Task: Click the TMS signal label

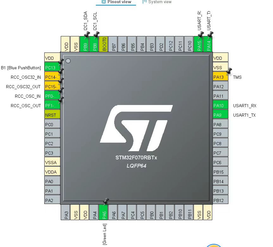Action: [237, 77]
